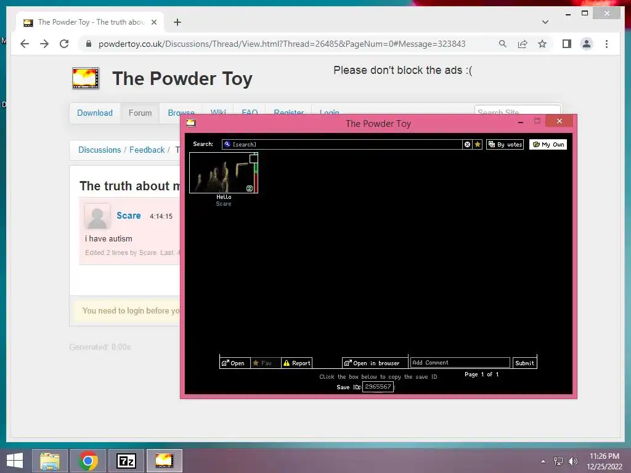Click the Discussions breadcrumb link
Screen dimensions: 631x473
(99, 150)
